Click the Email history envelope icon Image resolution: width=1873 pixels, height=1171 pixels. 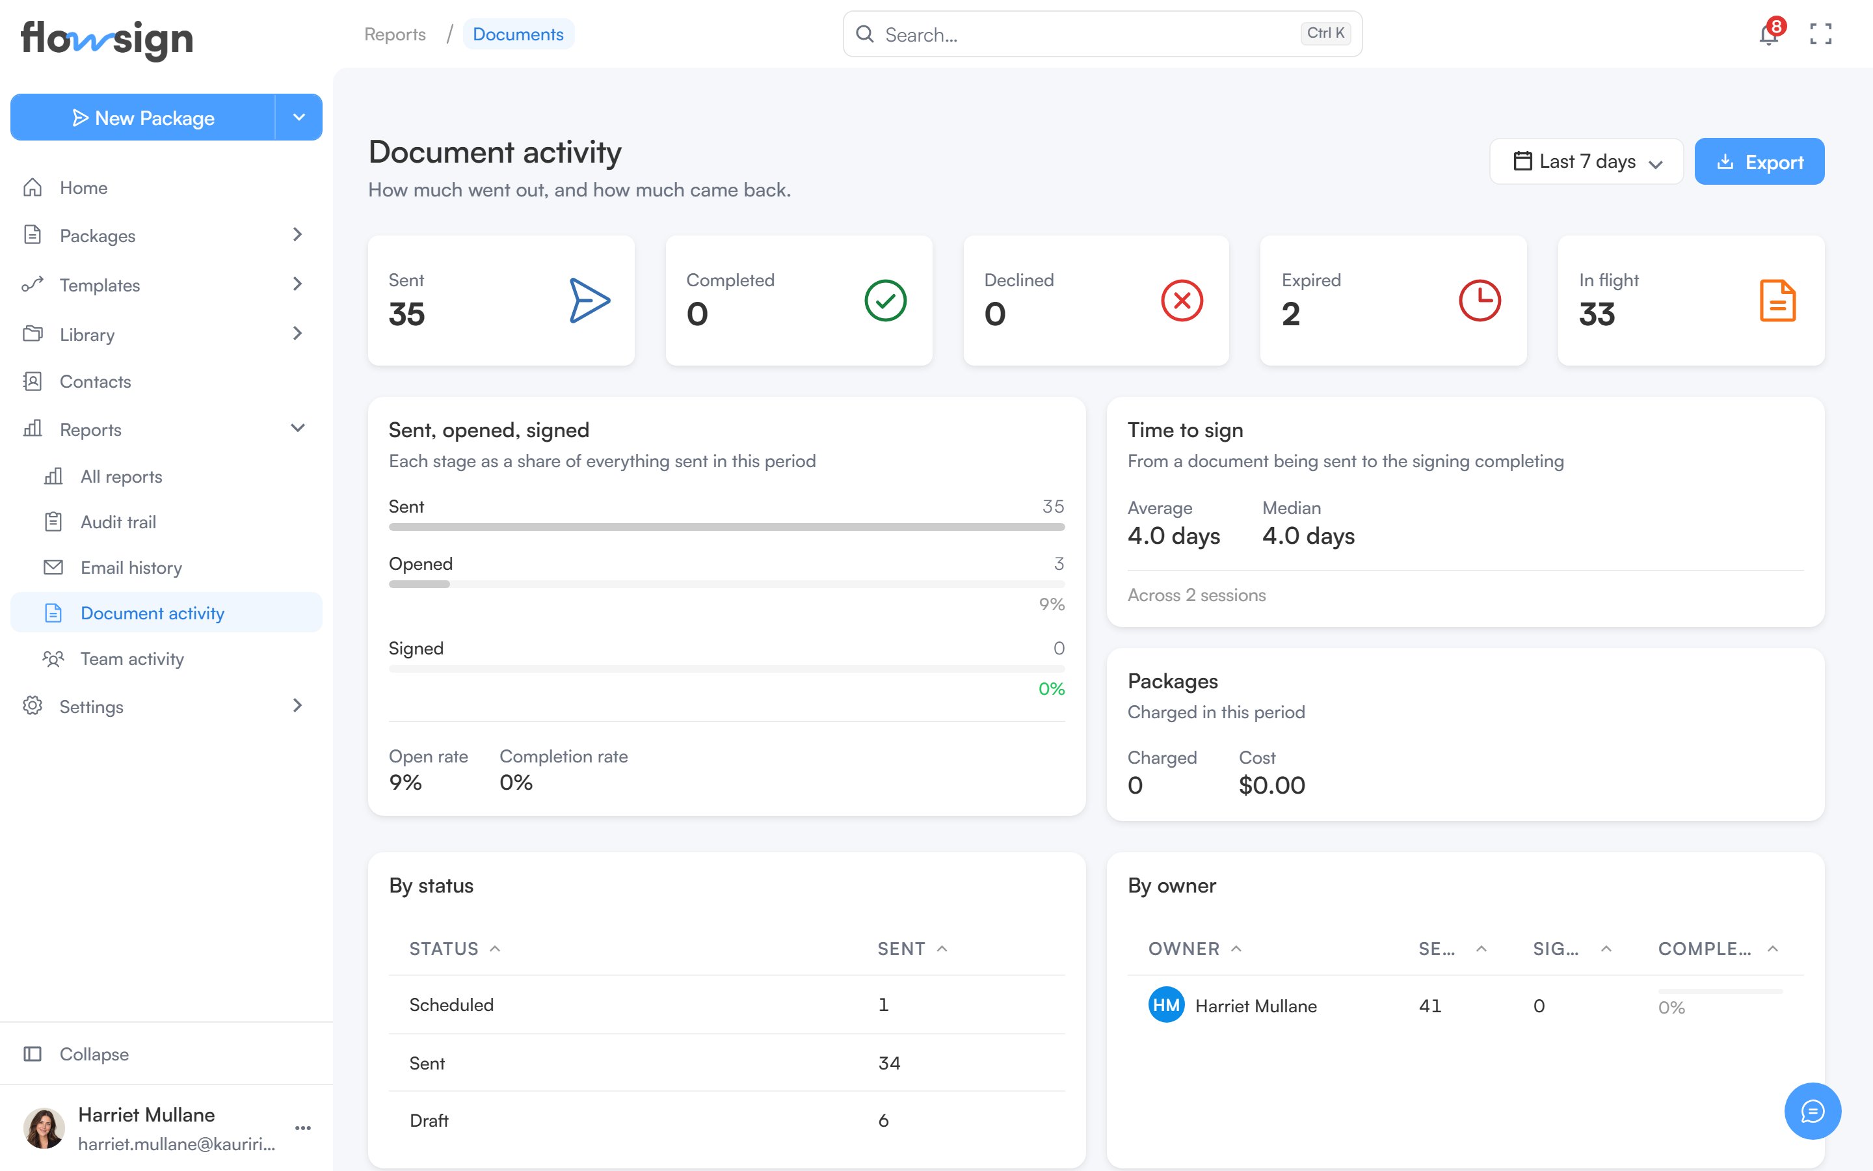(53, 568)
